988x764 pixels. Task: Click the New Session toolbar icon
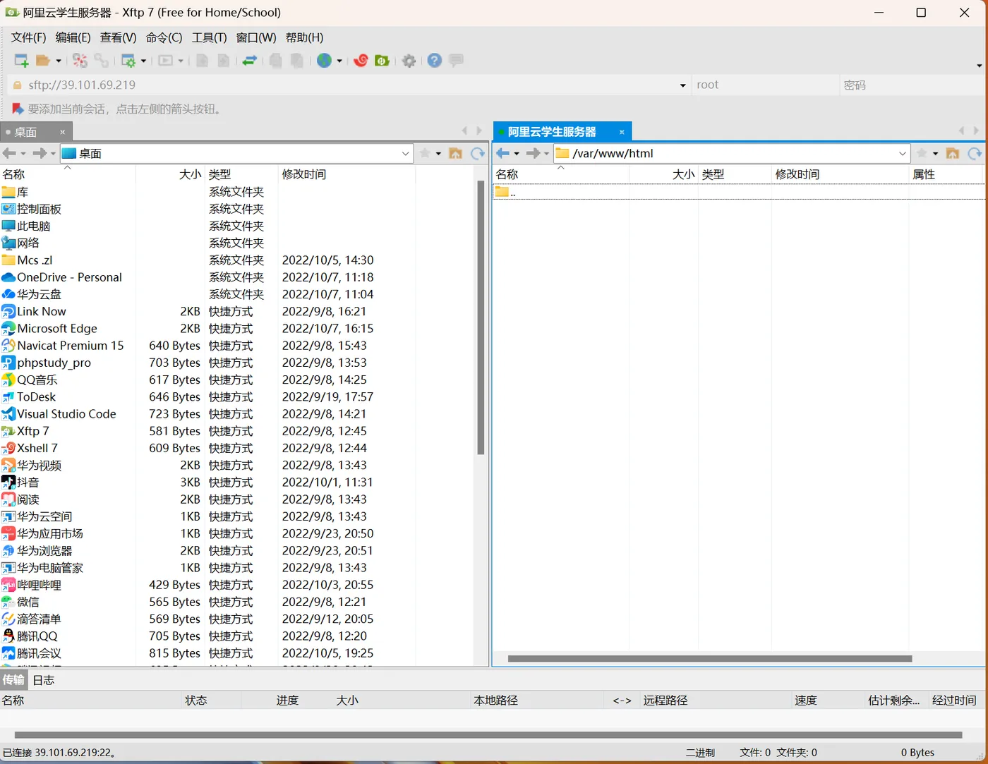tap(21, 61)
